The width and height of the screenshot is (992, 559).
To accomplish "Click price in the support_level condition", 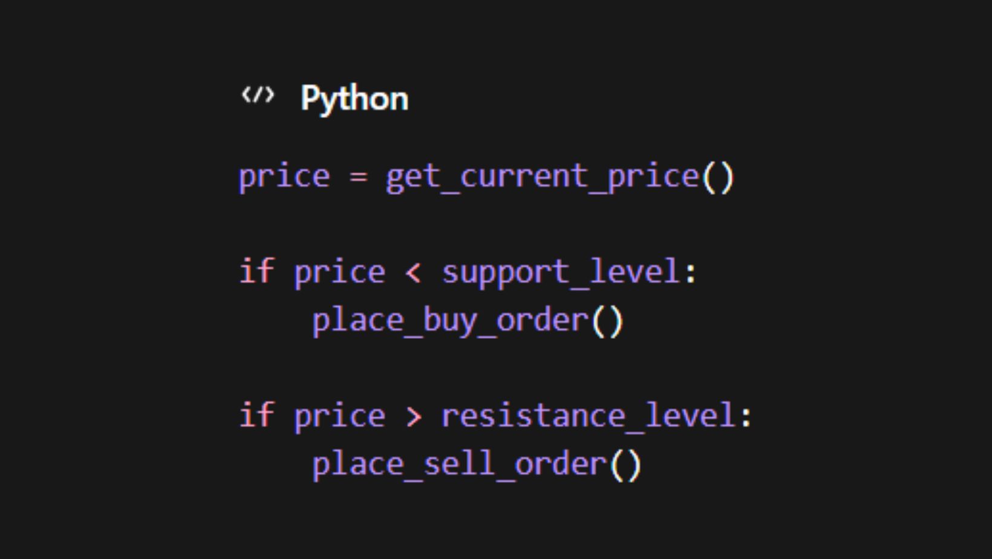I will [339, 273].
